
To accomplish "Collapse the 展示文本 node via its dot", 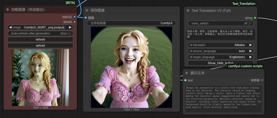I will pyautogui.click(x=186, y=73).
